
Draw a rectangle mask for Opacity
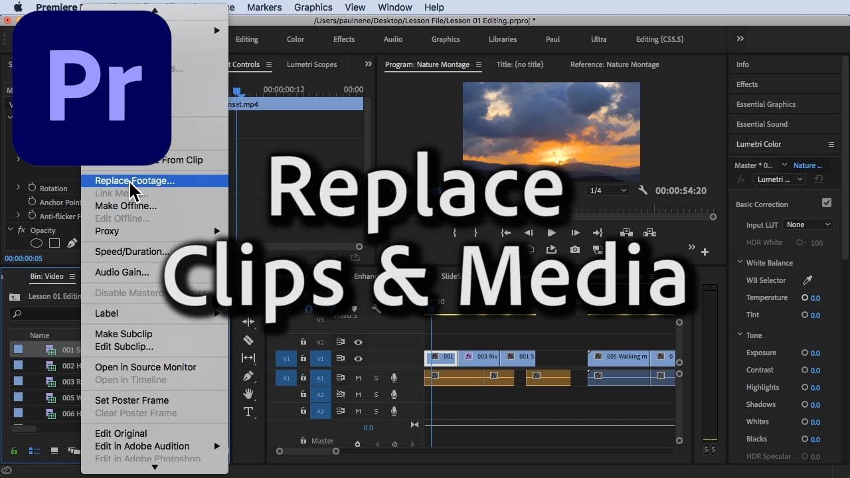[x=54, y=244]
